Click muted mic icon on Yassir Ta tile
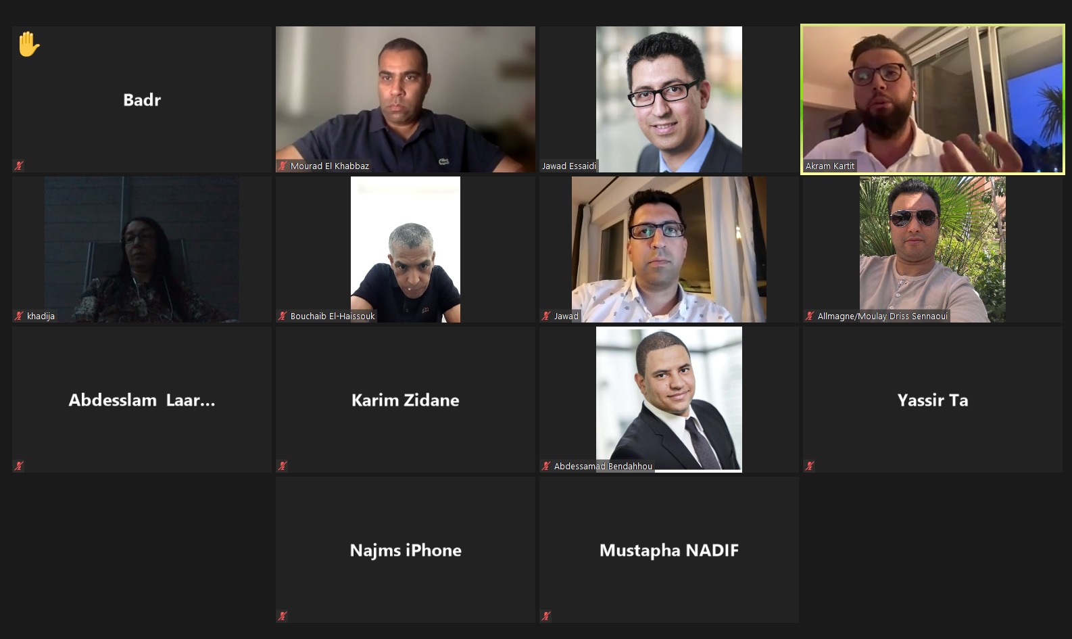Image resolution: width=1072 pixels, height=639 pixels. tap(810, 466)
